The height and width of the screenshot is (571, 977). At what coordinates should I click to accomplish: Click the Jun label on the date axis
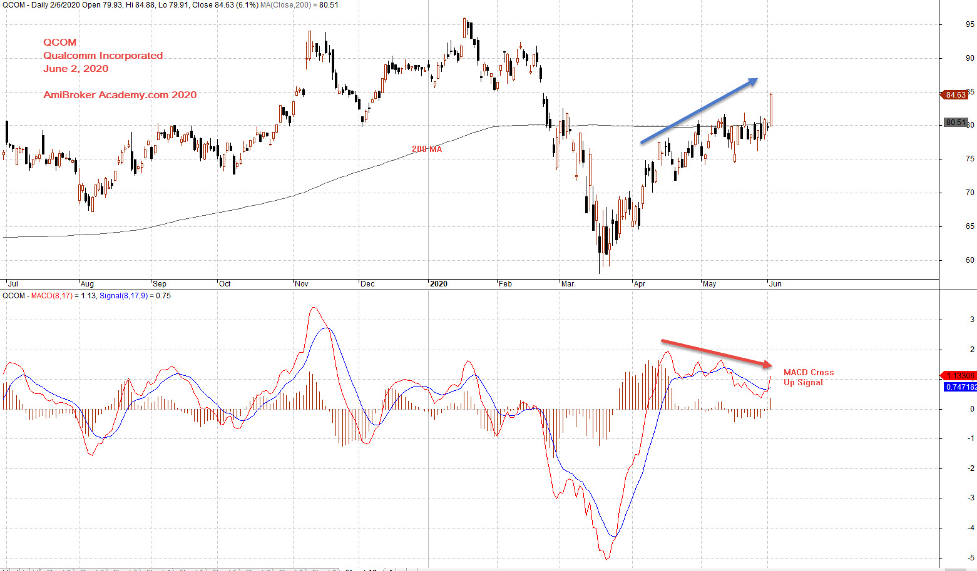(x=775, y=284)
